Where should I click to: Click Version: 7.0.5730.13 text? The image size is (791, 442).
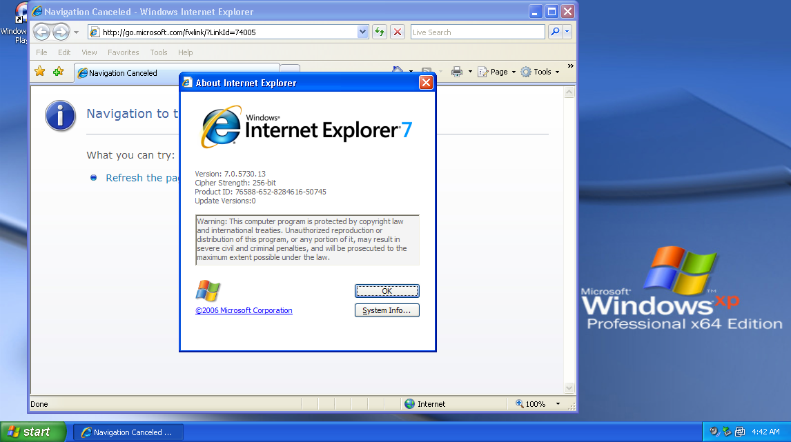tap(230, 174)
